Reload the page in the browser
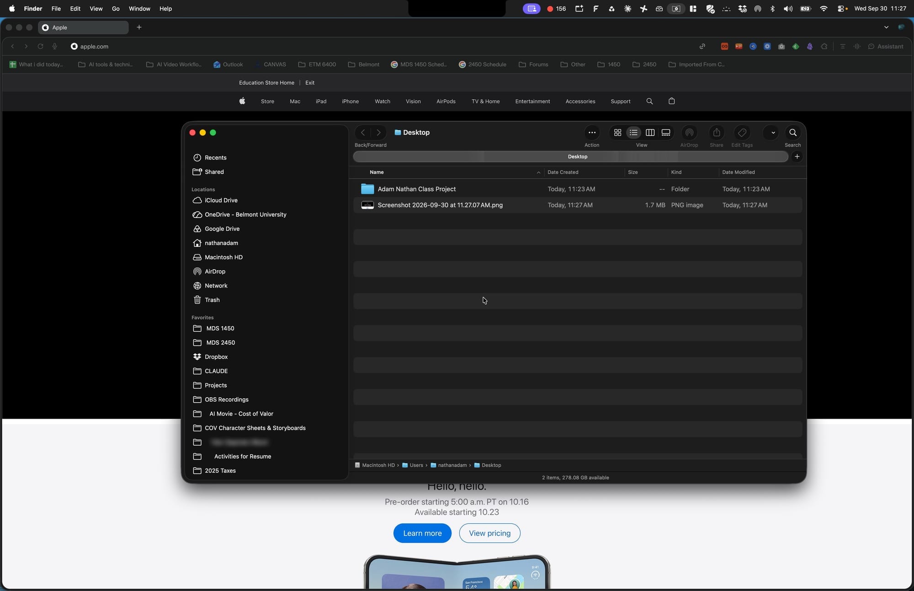914x591 pixels. pyautogui.click(x=40, y=47)
